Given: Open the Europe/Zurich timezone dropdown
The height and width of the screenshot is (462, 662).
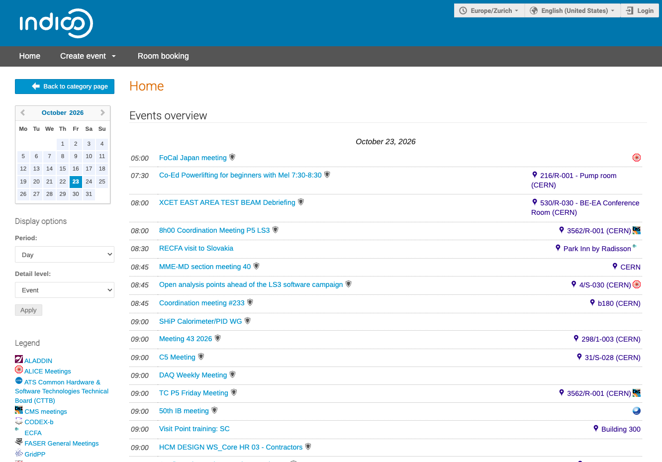Looking at the screenshot, I should click(x=489, y=10).
